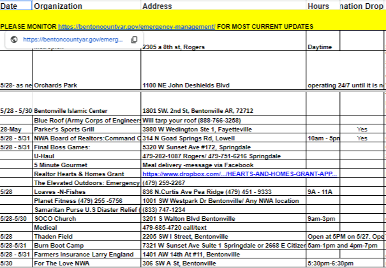Click 836 N.Curtis Ave Pea Ridge cell
The image size is (386, 268).
click(223, 191)
